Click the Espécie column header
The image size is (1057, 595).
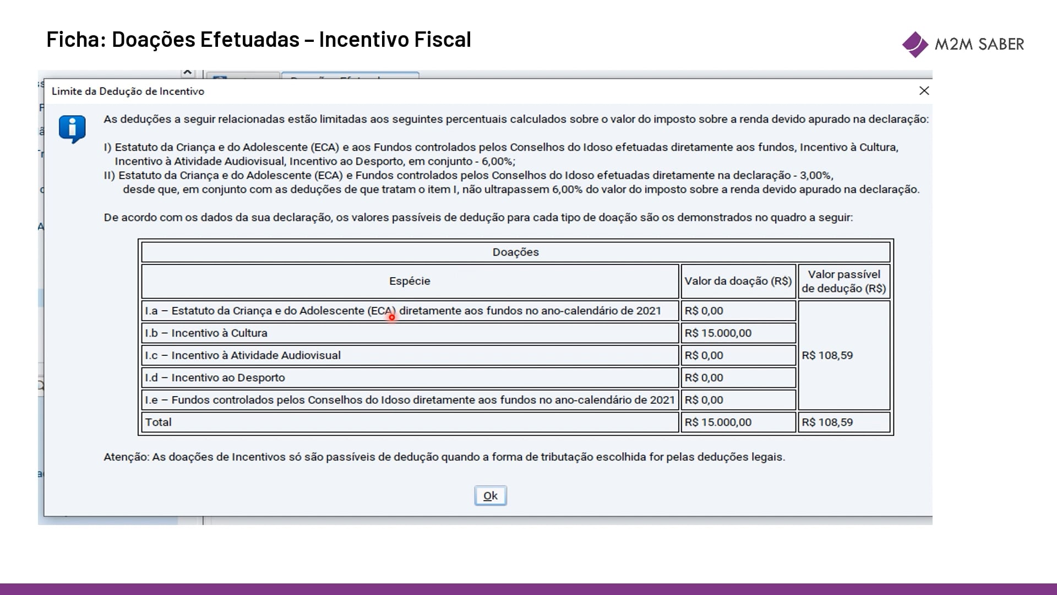[x=410, y=281]
